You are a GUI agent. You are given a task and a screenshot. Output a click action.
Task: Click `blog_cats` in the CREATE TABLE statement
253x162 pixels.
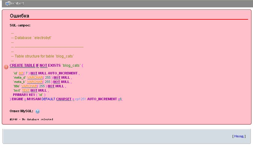tap(71, 65)
